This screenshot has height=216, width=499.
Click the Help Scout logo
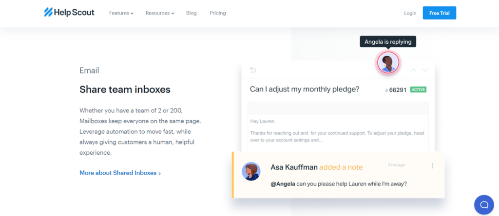click(x=69, y=13)
